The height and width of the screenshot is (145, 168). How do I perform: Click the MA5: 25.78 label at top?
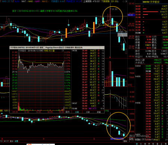7,1
